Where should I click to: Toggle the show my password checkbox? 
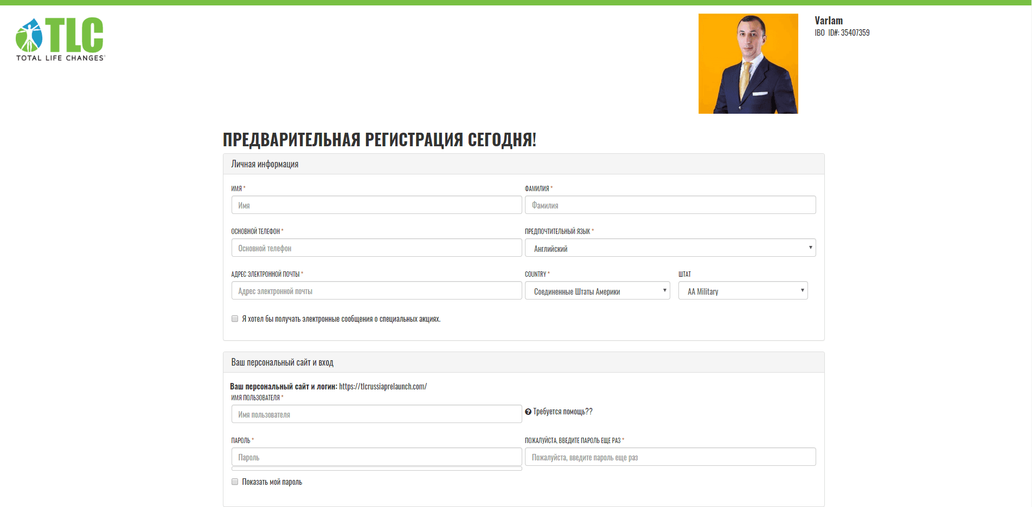point(235,482)
